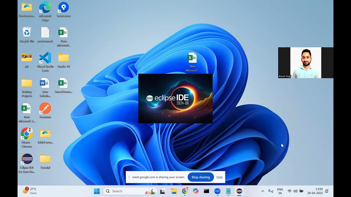Click the taskbar Search box
This screenshot has height=197, width=351.
pyautogui.click(x=130, y=191)
